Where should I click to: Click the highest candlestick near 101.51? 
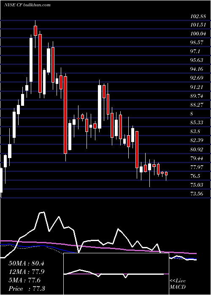(35, 31)
